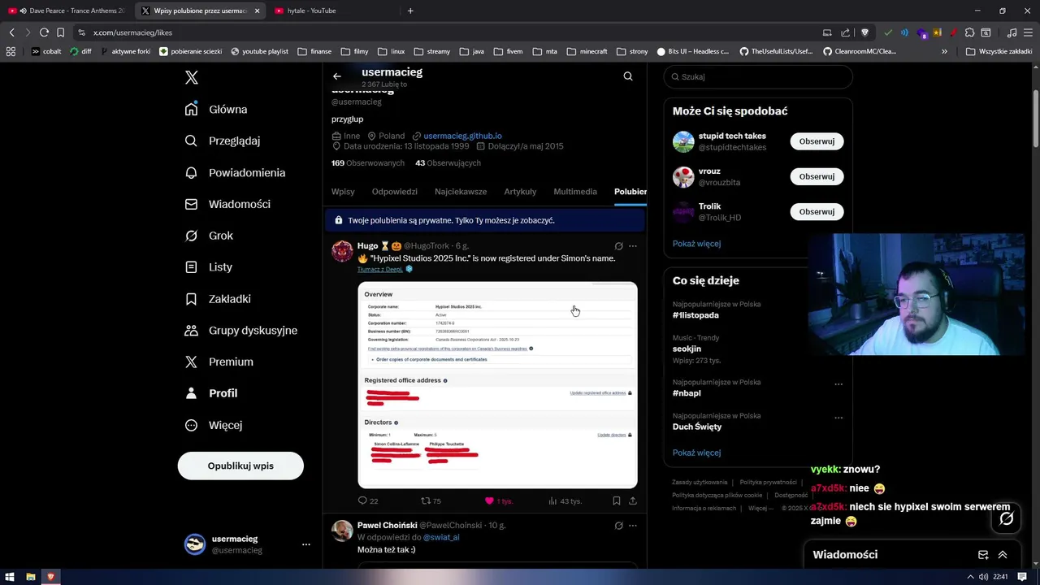Open the @swiat_ai mention link

(441, 537)
